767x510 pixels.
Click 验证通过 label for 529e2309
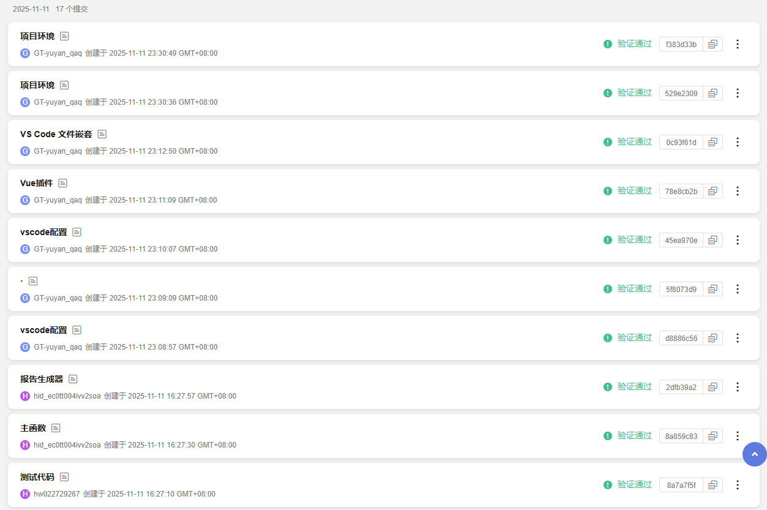635,93
